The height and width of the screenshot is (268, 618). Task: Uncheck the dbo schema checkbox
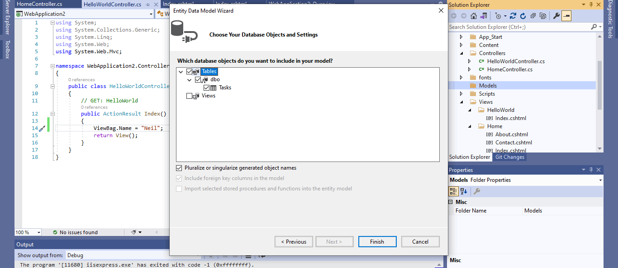tap(198, 79)
